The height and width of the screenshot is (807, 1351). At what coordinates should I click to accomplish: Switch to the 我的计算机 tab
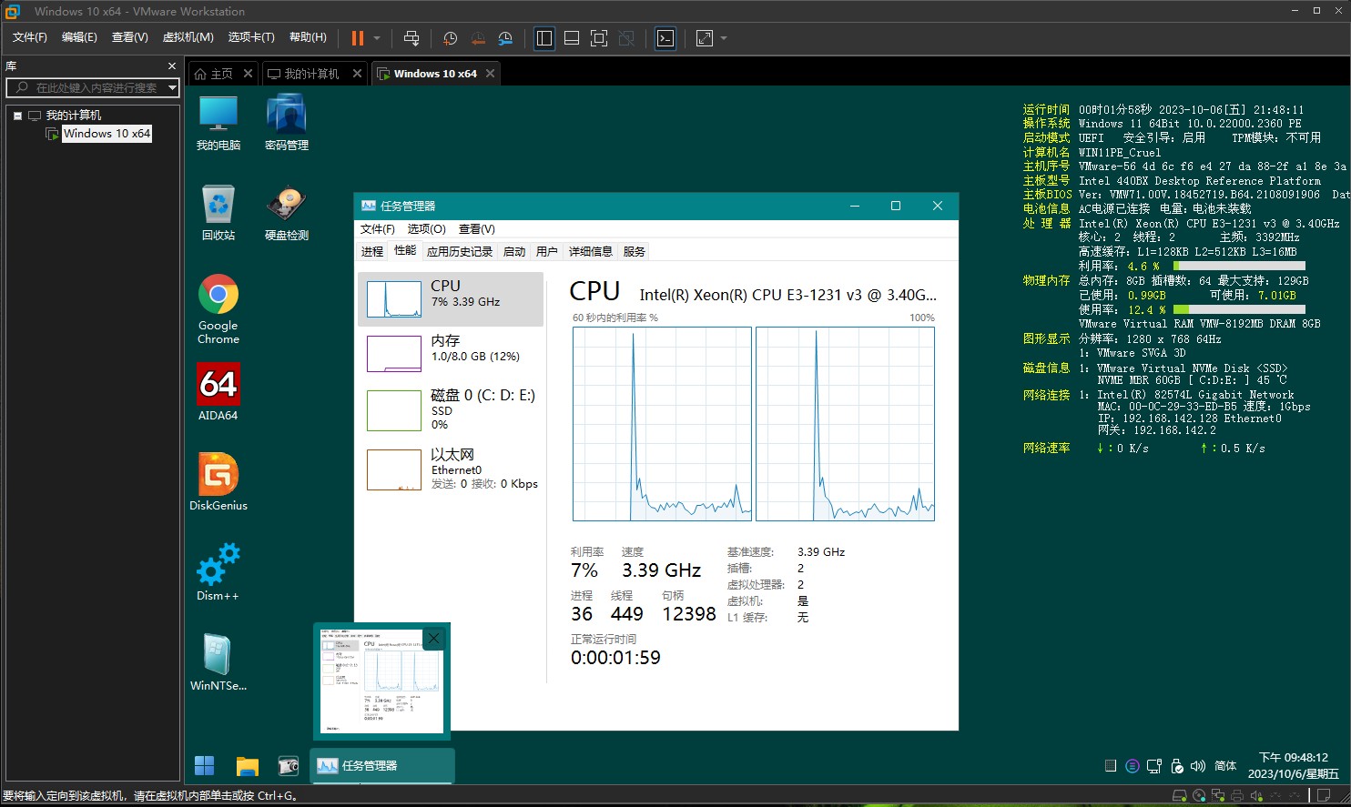[x=312, y=74]
